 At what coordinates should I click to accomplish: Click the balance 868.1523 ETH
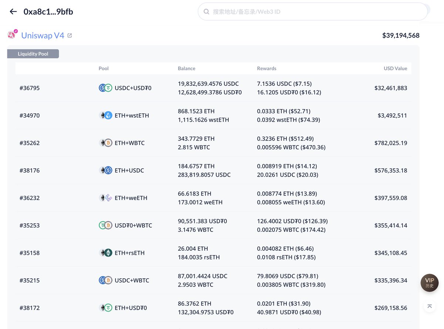(x=196, y=111)
